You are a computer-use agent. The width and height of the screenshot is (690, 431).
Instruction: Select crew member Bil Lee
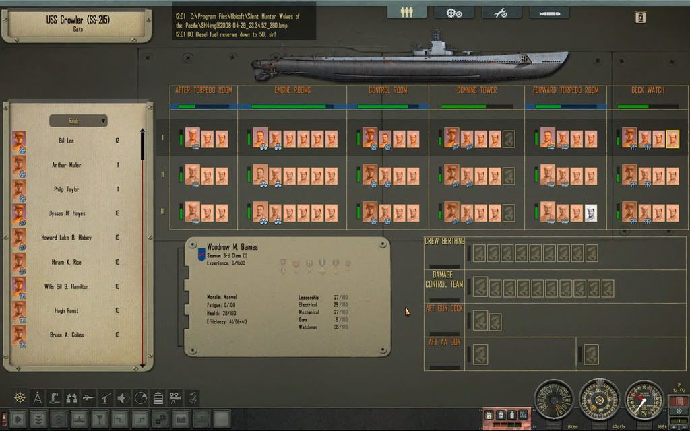click(66, 141)
